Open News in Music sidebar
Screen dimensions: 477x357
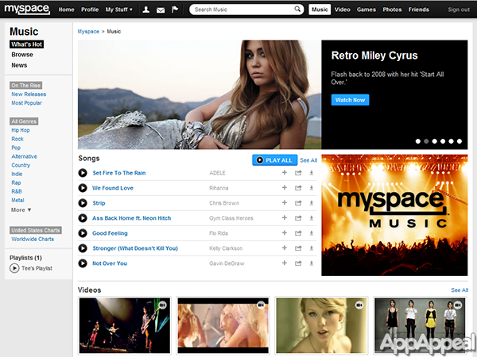[x=19, y=65]
